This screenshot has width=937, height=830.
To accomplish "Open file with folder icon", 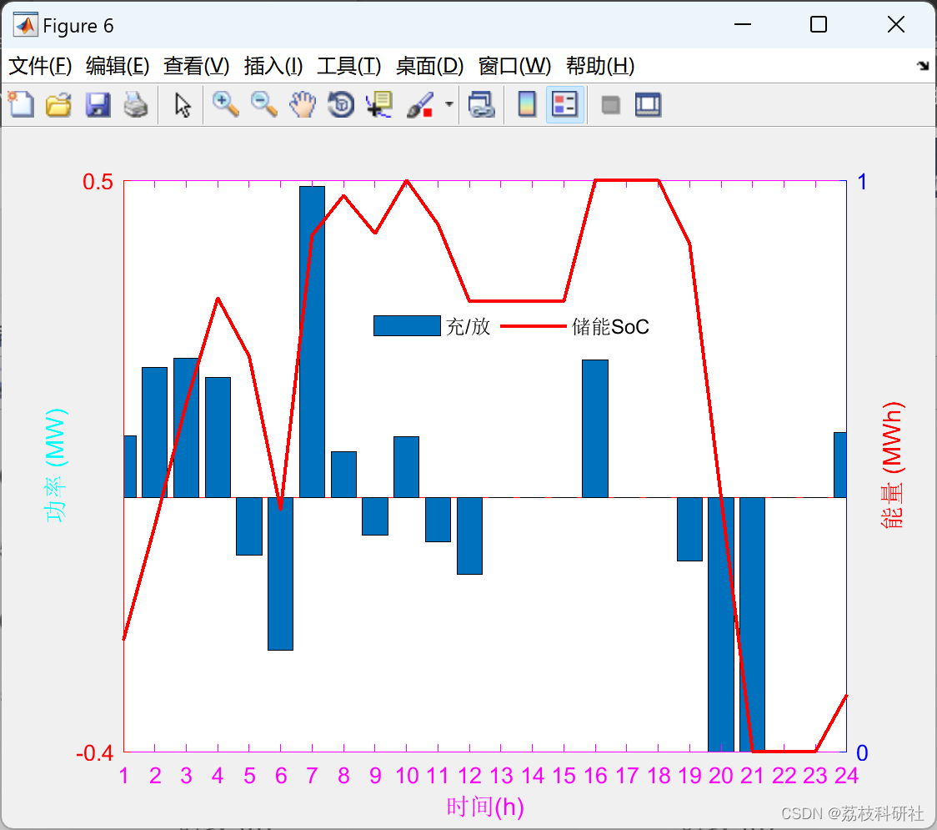I will click(58, 104).
